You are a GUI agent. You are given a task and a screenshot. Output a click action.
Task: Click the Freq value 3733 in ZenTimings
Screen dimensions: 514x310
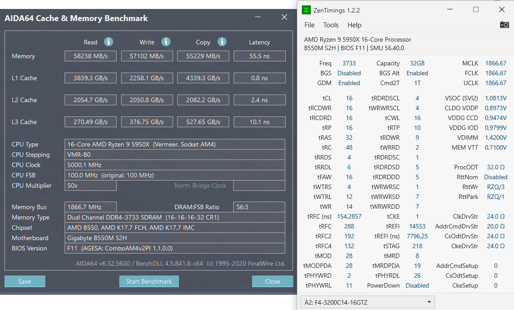coord(349,63)
